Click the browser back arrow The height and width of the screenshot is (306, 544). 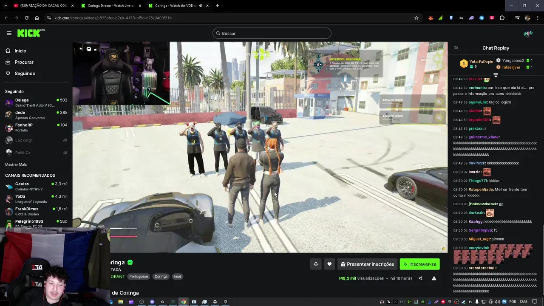(x=6, y=18)
